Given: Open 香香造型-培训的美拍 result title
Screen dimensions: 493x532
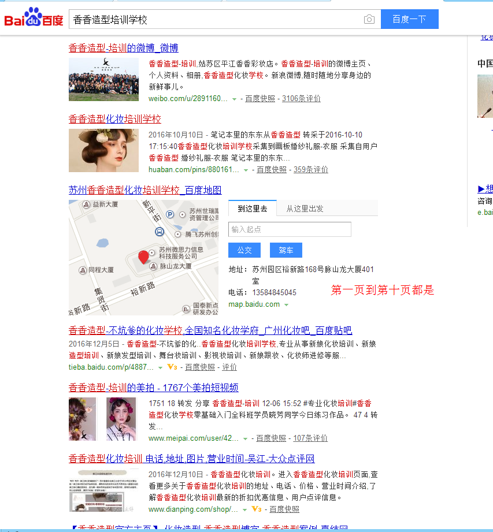Looking at the screenshot, I should click(154, 388).
